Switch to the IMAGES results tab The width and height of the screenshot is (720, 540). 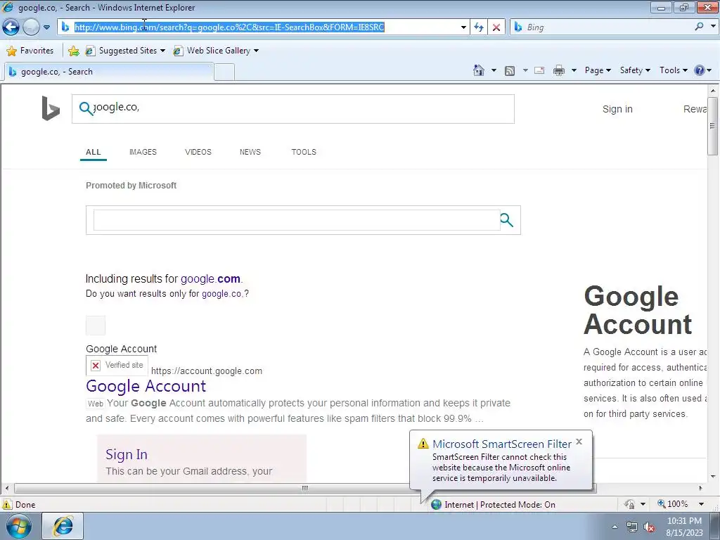(x=143, y=152)
